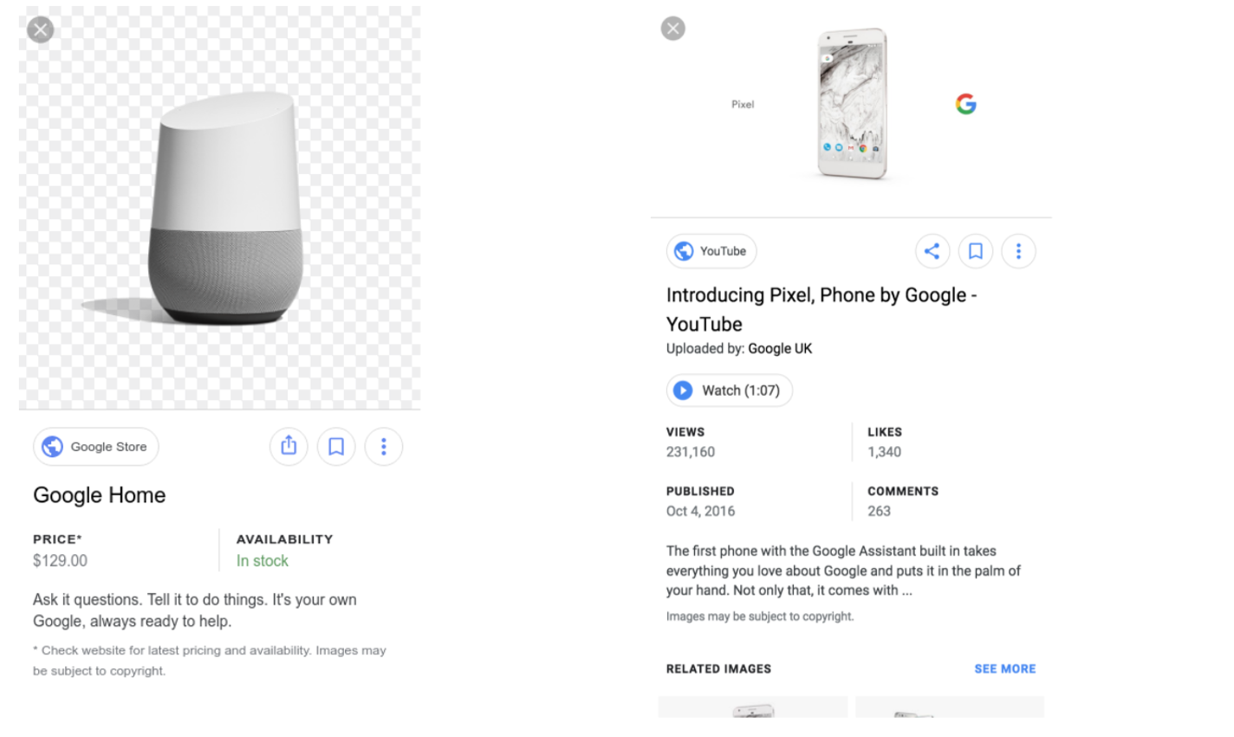Click SEE MORE for related images
Image resolution: width=1234 pixels, height=737 pixels.
point(1004,668)
